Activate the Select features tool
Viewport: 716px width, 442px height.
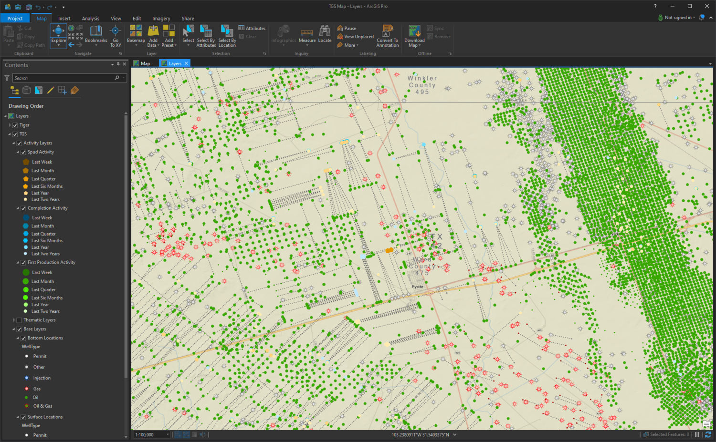point(189,36)
